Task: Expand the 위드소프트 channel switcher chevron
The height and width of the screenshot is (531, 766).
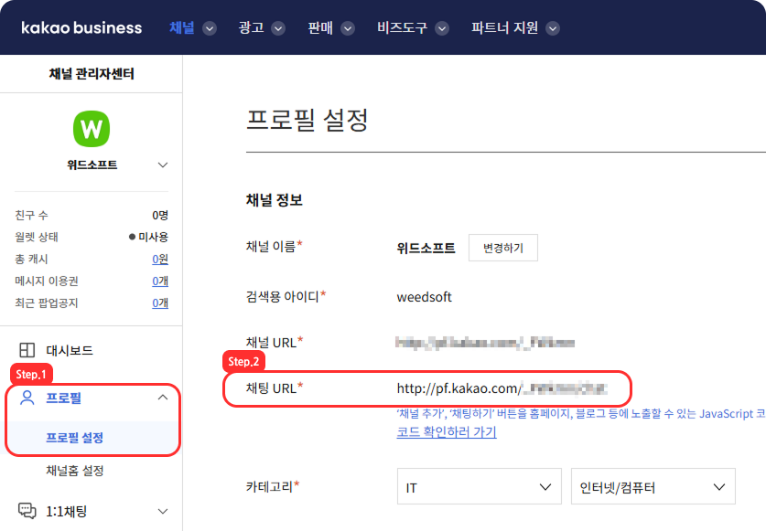Action: click(x=163, y=165)
